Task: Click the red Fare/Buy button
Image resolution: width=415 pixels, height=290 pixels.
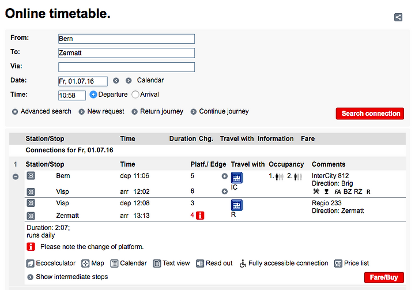Action: click(x=384, y=277)
